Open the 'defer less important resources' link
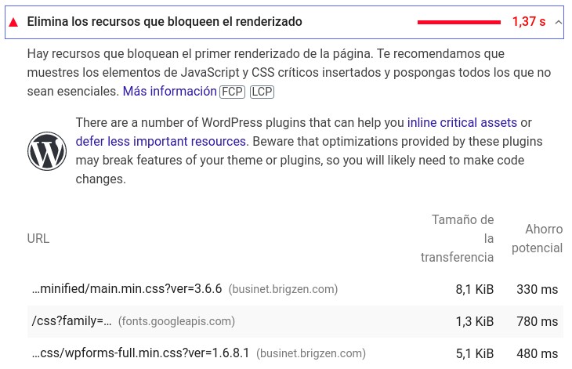Viewport: 572px width, 369px height. 161,142
